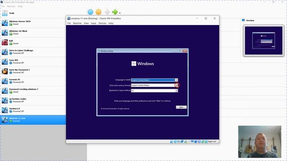Click the mouse integration status bar icon
The height and width of the screenshot is (161, 287).
coord(203,141)
